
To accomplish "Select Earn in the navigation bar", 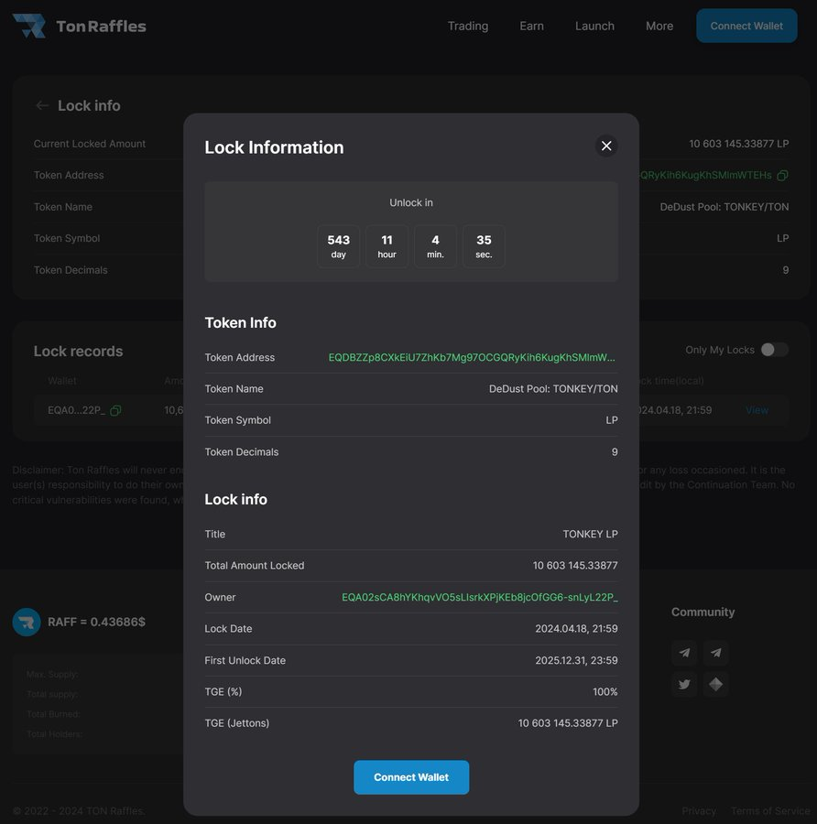I will [531, 26].
